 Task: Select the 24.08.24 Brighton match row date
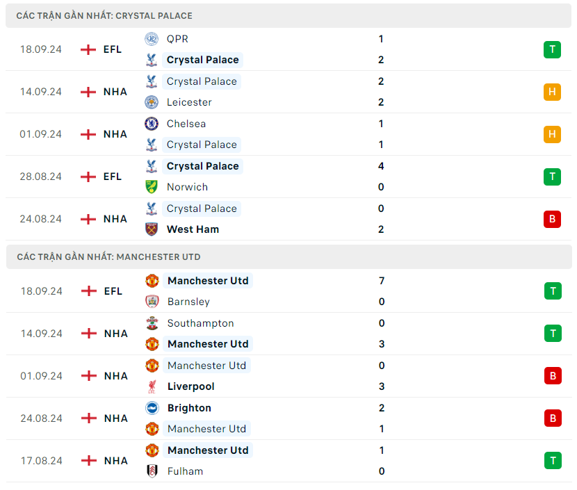click(41, 418)
